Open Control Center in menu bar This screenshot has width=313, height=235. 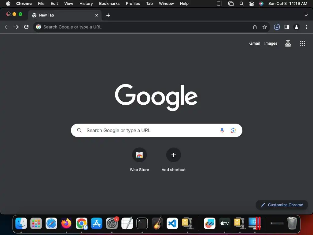coord(252,4)
